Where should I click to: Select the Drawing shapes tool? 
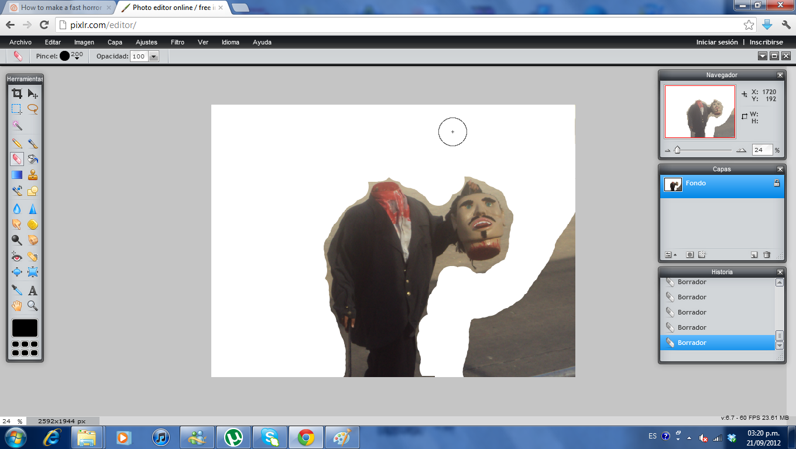click(x=33, y=191)
